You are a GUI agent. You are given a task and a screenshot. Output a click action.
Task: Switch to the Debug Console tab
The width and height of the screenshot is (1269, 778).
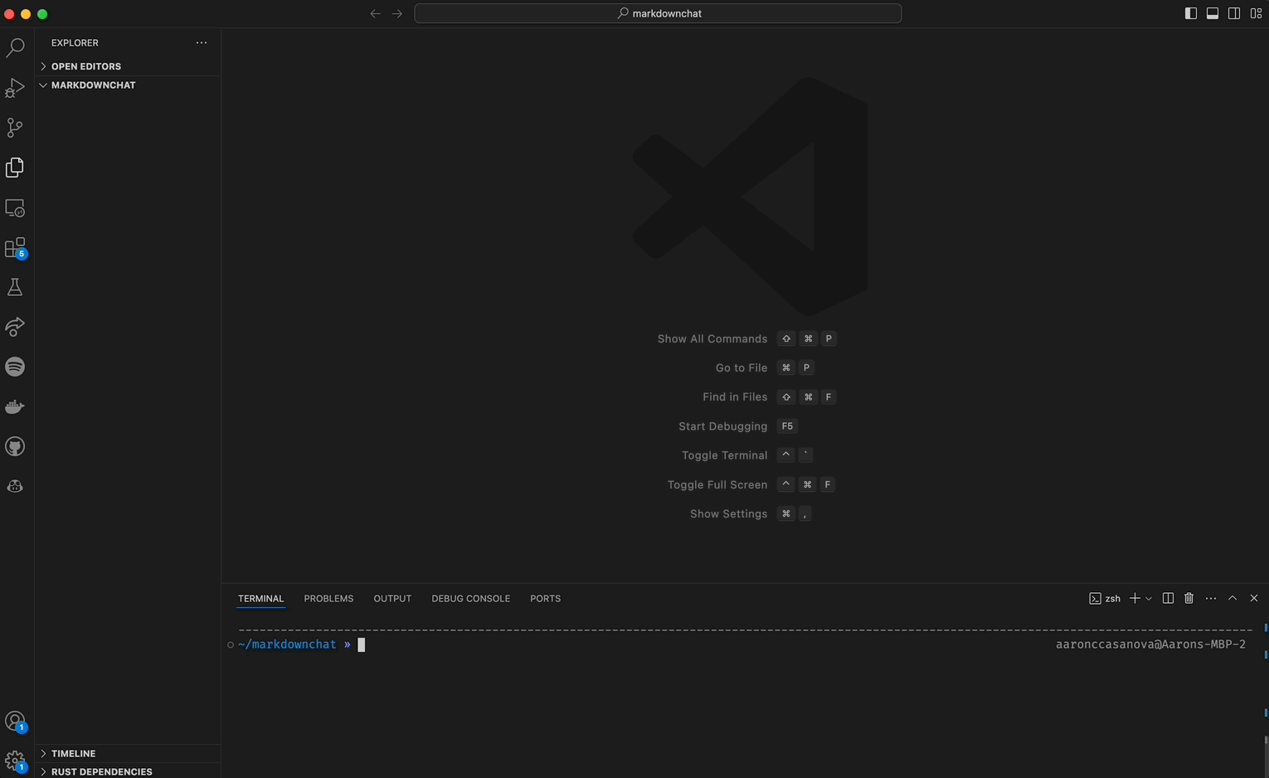[470, 598]
